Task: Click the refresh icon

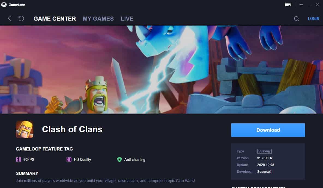Action: point(21,18)
